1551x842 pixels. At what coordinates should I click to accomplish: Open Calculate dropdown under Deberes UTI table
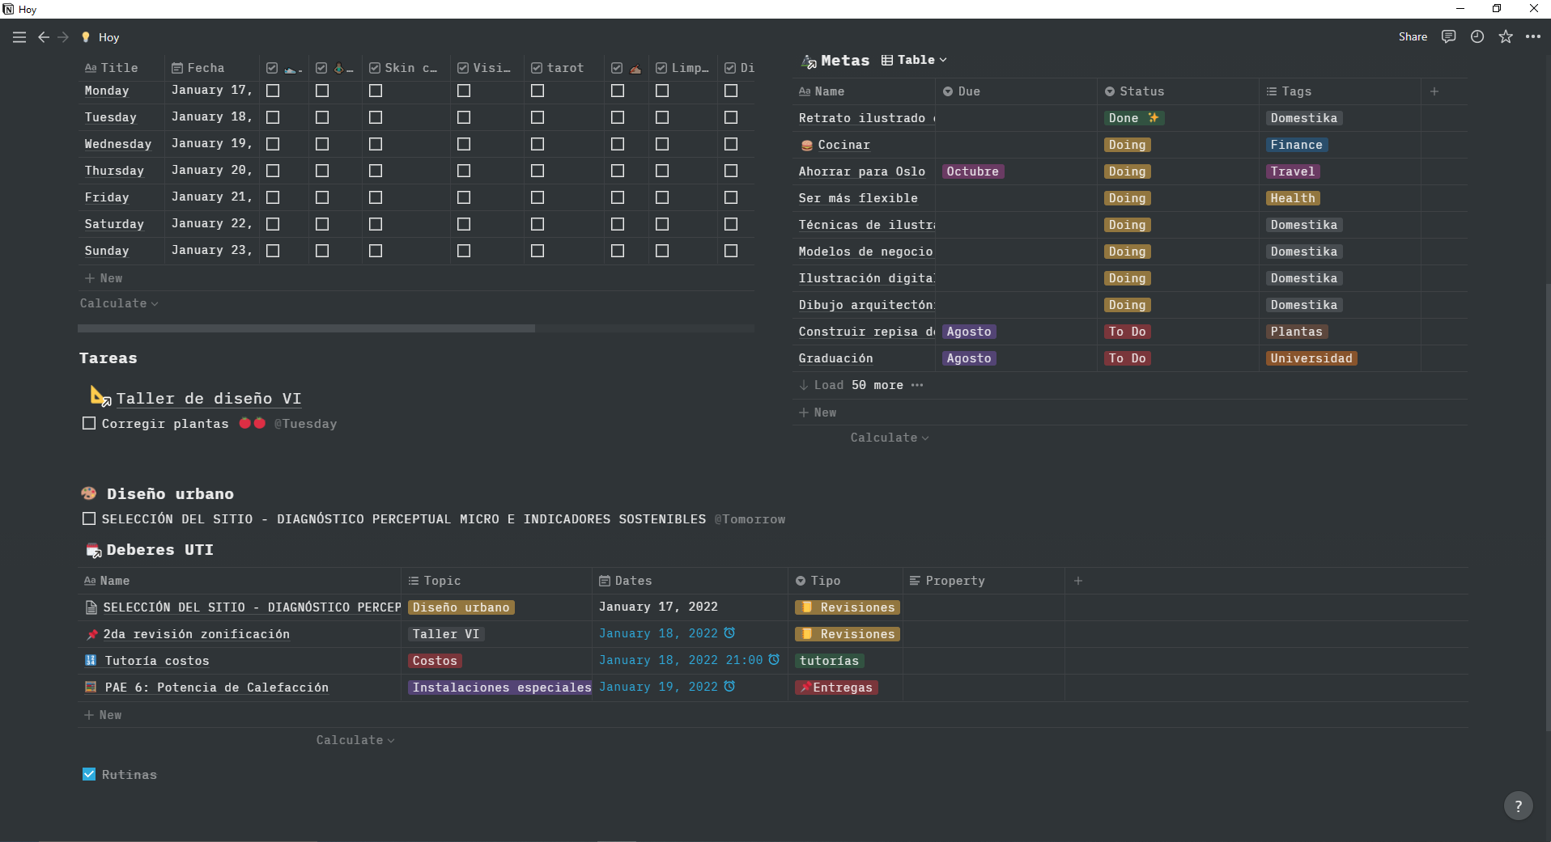[355, 740]
